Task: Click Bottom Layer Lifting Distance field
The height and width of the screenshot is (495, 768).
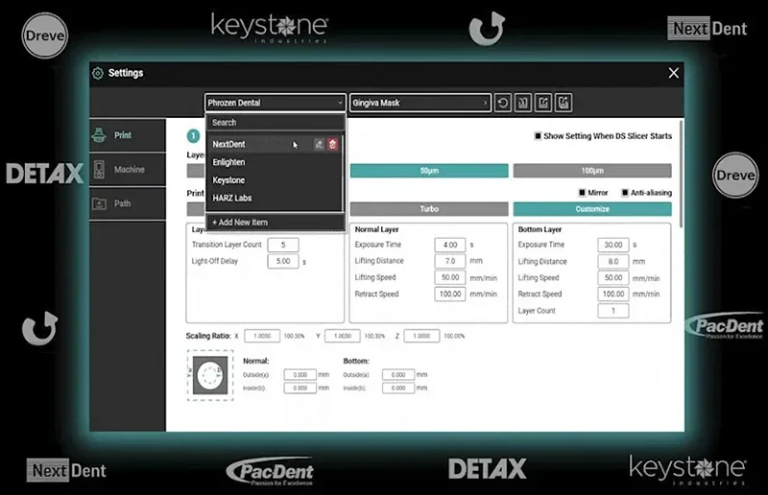Action: tap(613, 262)
